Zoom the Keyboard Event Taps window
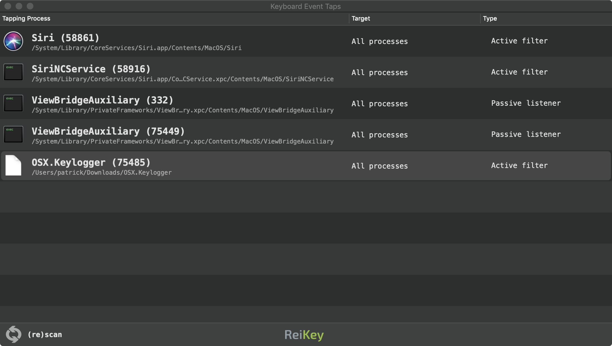The width and height of the screenshot is (612, 346). coord(30,6)
